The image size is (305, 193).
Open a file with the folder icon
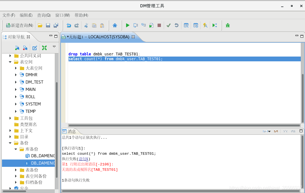[x=40, y=25]
